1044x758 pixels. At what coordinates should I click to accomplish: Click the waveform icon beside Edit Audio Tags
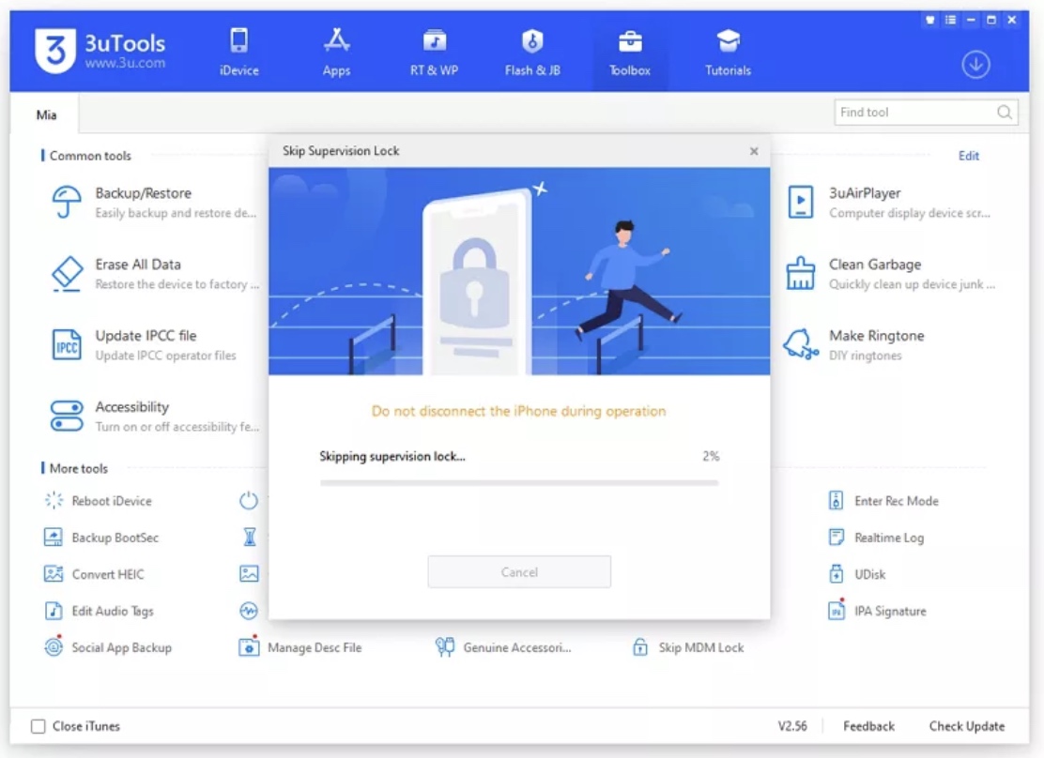click(x=249, y=611)
